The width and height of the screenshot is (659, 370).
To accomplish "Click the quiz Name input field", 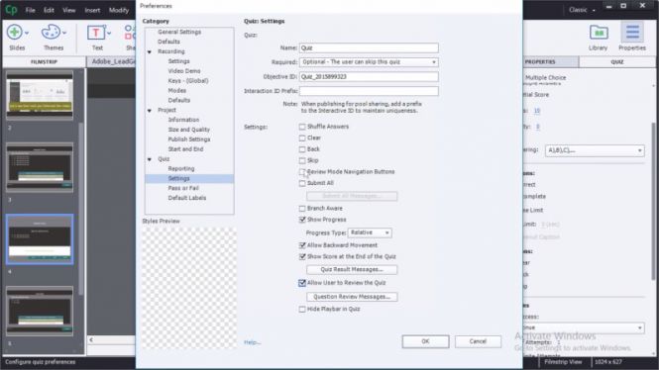I will coord(369,48).
